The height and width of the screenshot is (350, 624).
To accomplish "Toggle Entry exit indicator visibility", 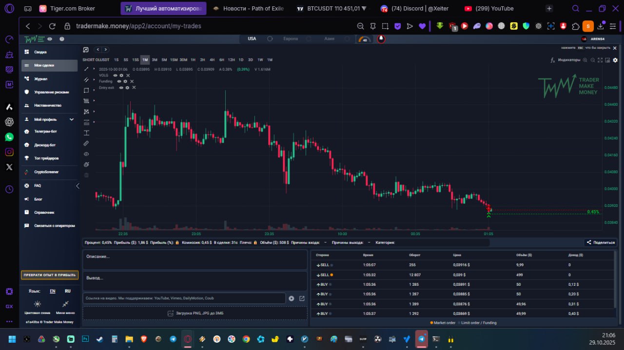I will click(121, 88).
